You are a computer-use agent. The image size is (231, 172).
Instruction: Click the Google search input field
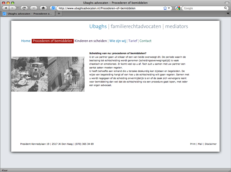[203, 8]
